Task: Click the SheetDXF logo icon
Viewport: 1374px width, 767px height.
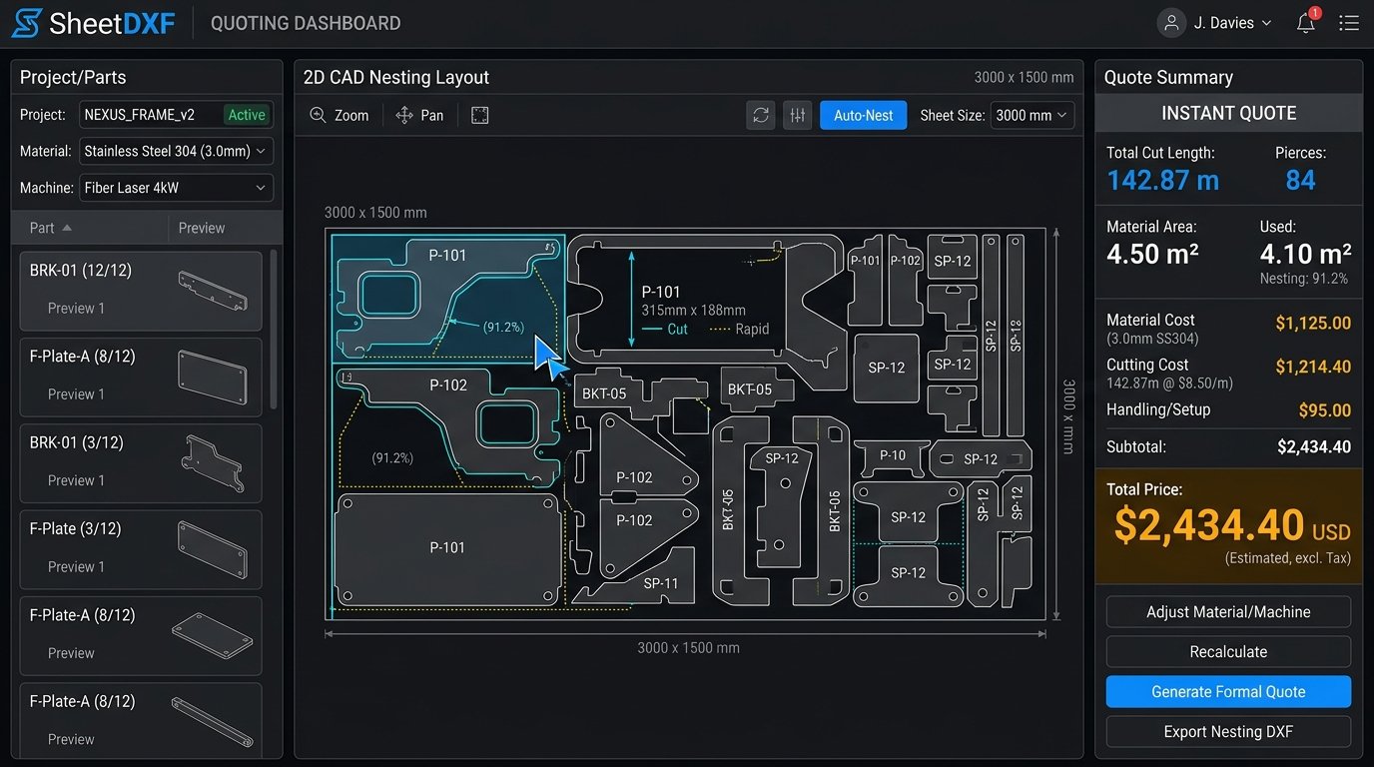Action: pyautogui.click(x=27, y=23)
